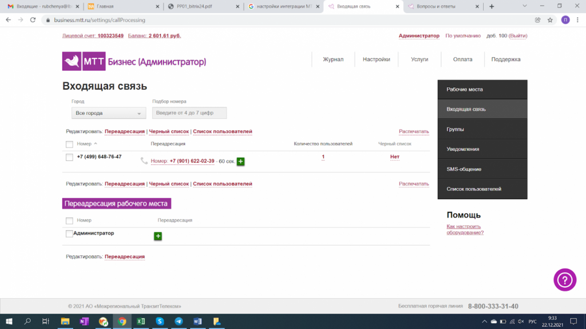Click the Выйти logout link

(x=518, y=35)
